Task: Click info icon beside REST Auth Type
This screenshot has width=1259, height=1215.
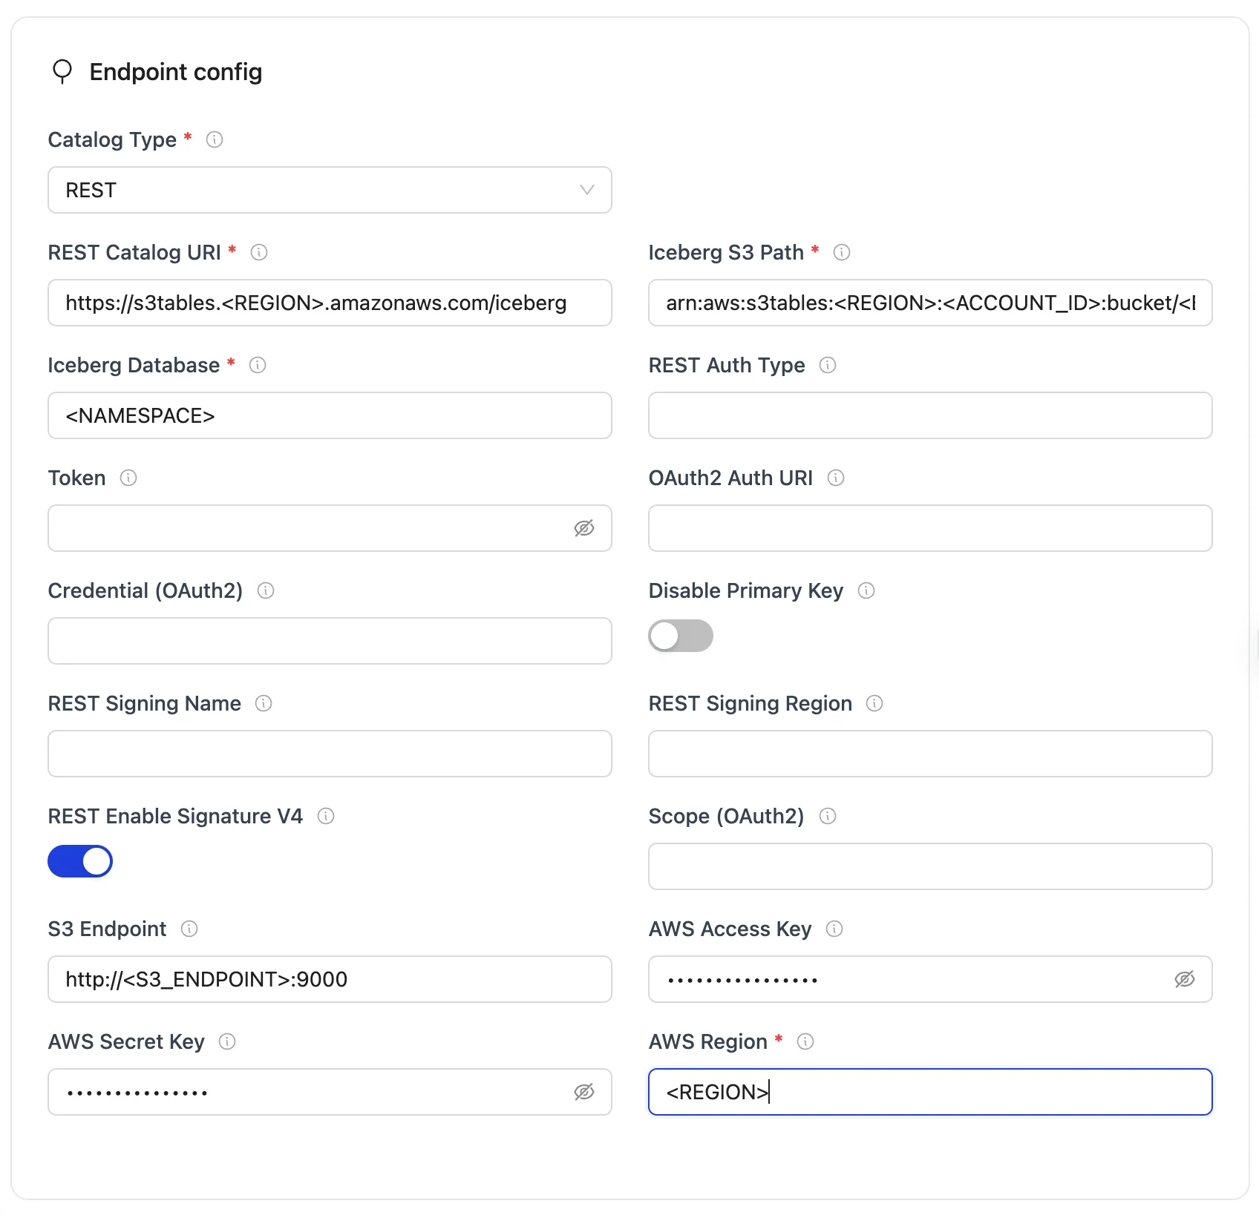Action: coord(828,365)
